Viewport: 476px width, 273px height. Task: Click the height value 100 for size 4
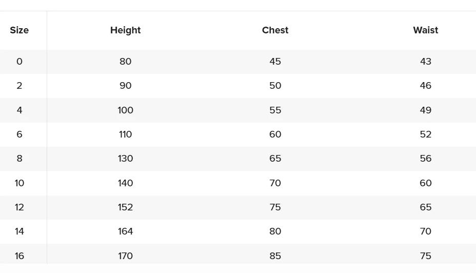point(125,110)
